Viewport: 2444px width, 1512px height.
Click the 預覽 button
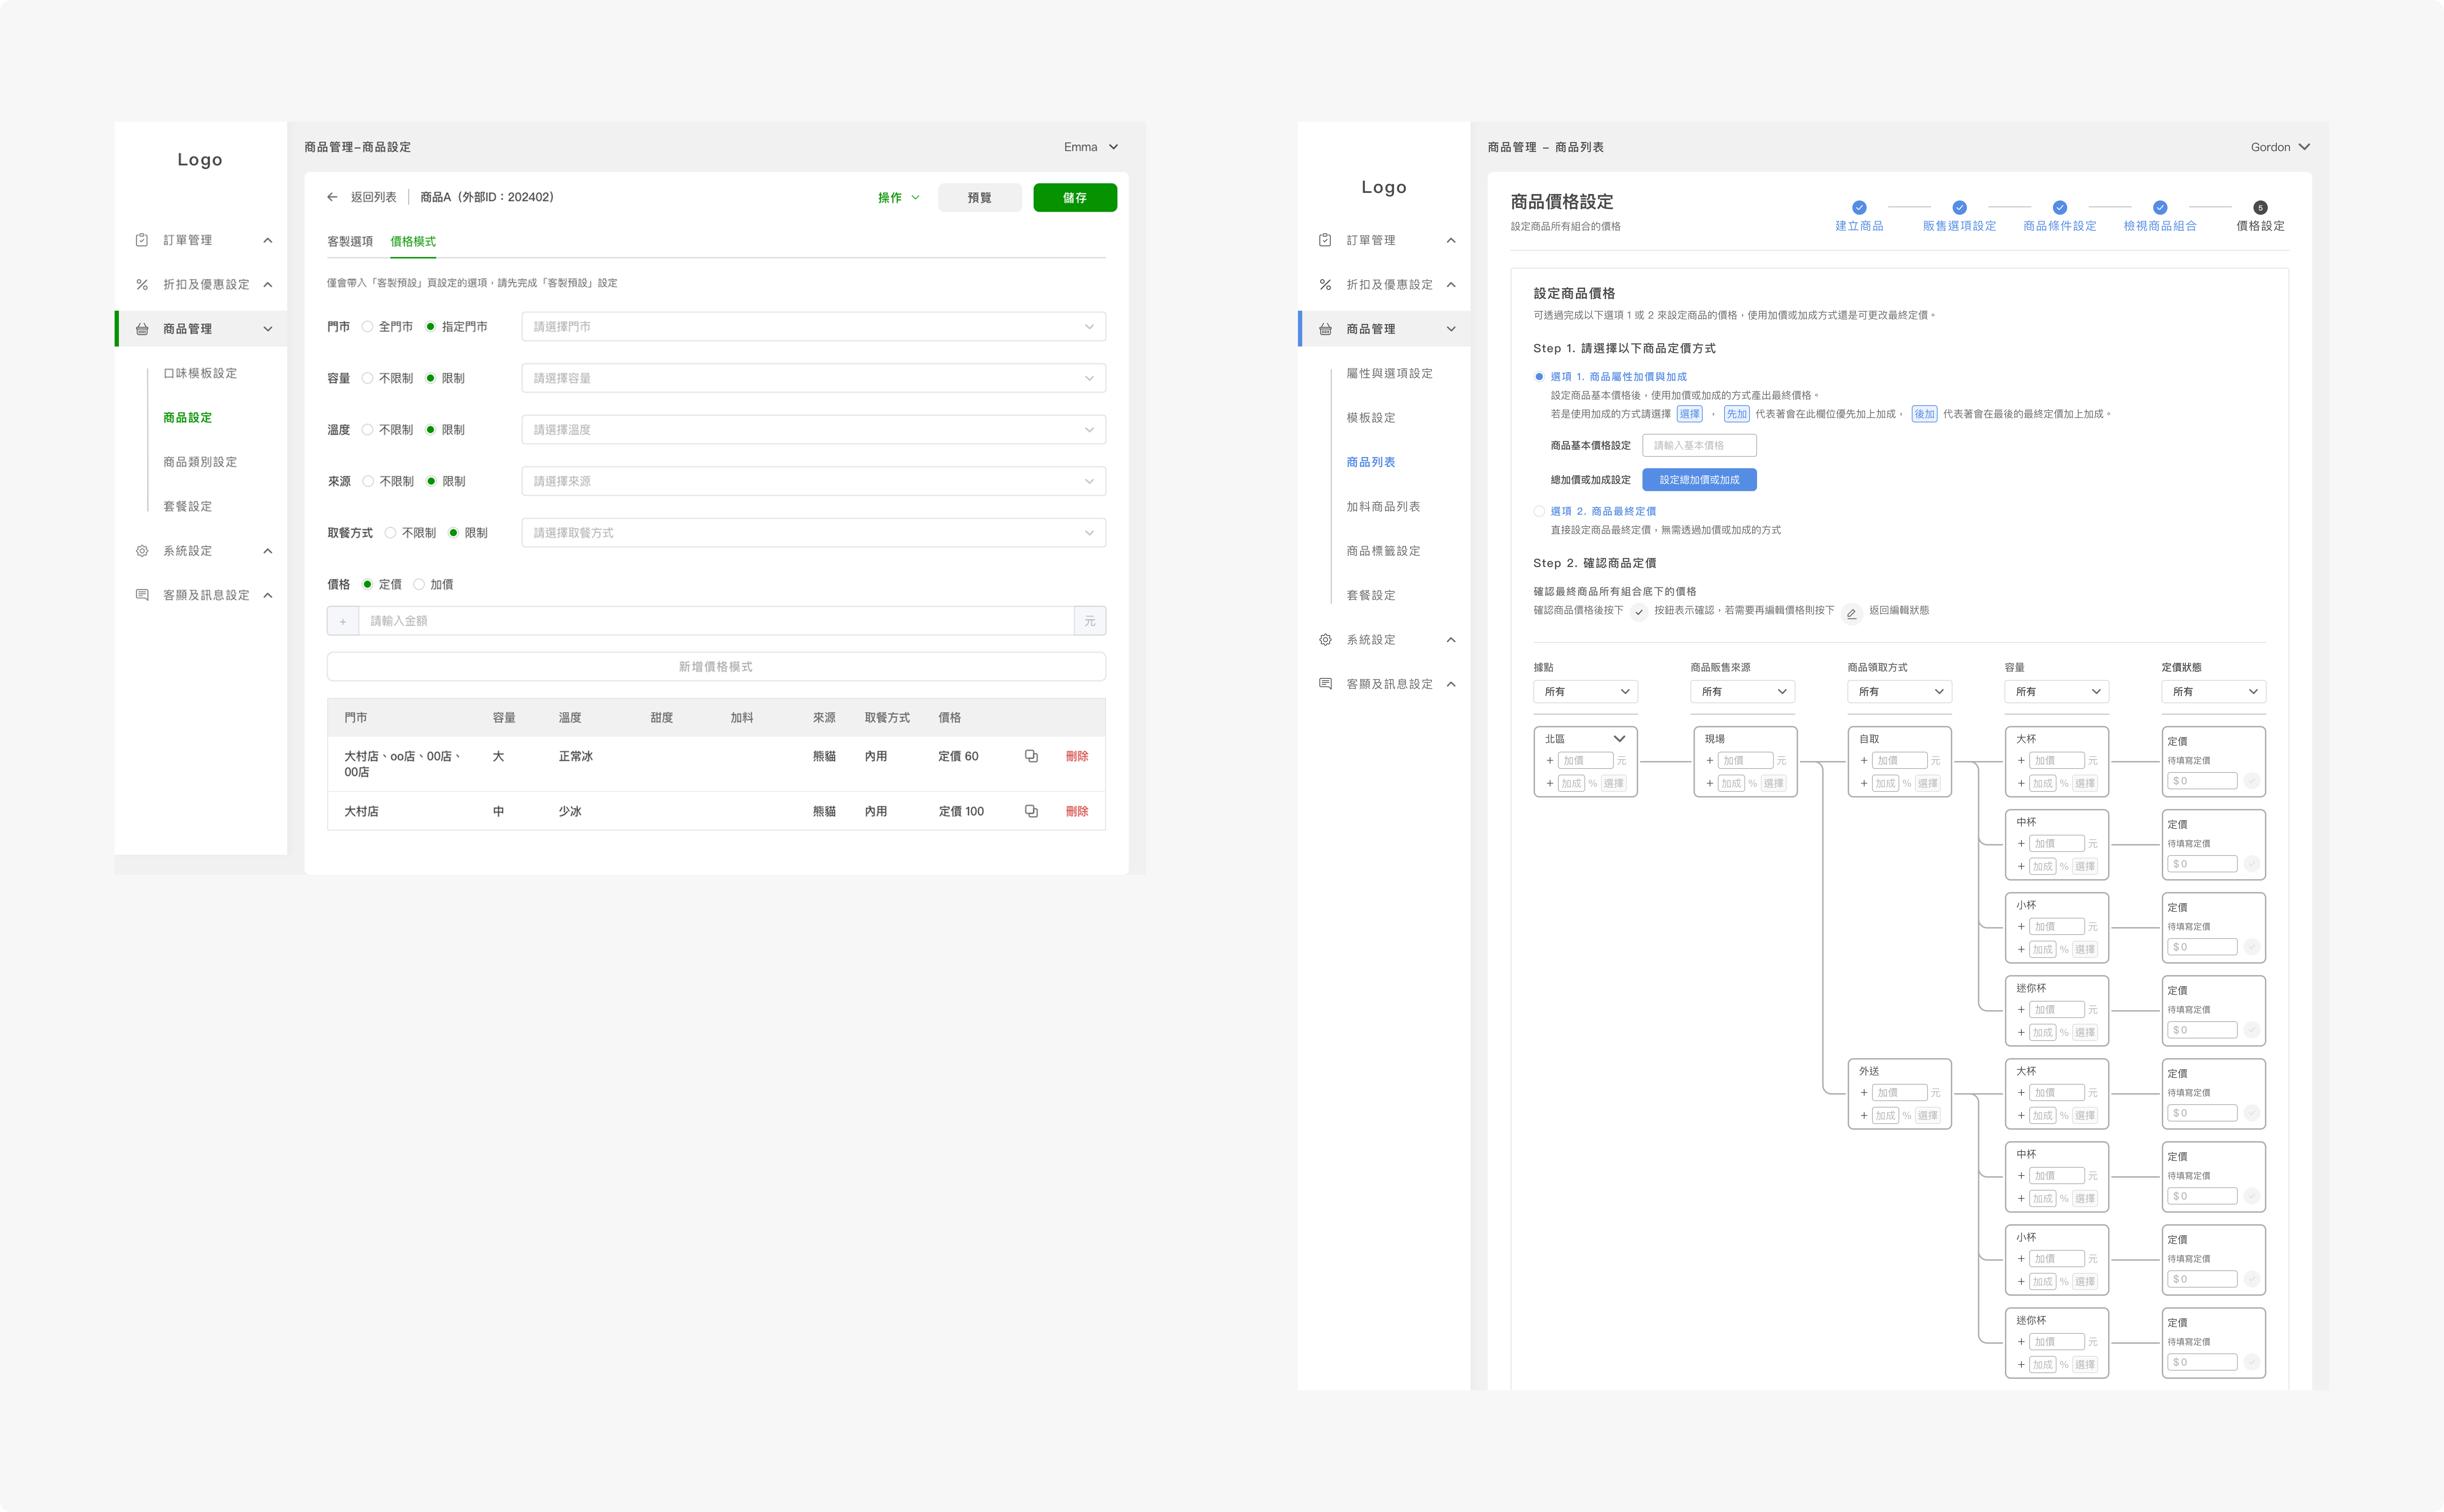(x=980, y=198)
